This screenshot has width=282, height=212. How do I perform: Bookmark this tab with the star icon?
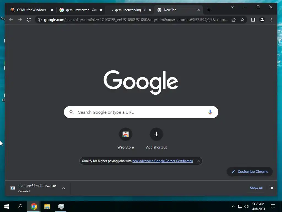click(x=242, y=20)
